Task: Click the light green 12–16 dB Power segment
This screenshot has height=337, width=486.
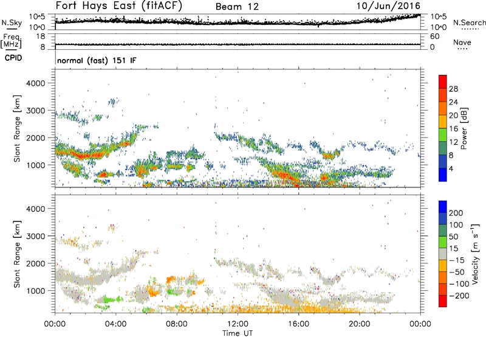Action: pos(443,135)
